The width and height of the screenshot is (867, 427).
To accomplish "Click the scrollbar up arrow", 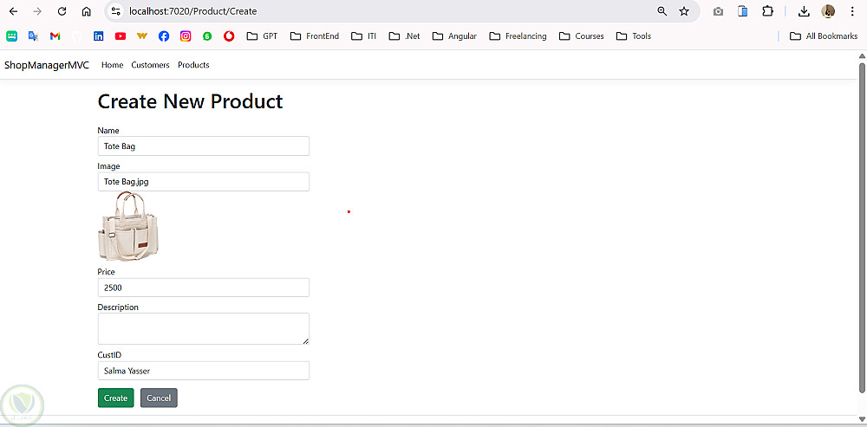I will (x=862, y=55).
